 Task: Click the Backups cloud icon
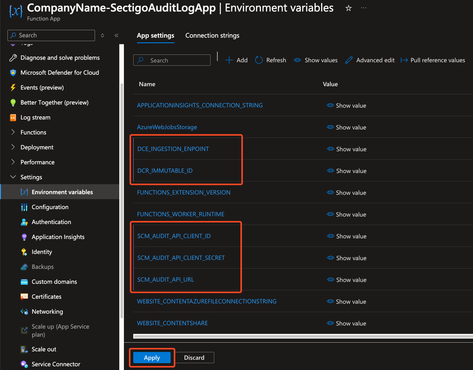24,267
